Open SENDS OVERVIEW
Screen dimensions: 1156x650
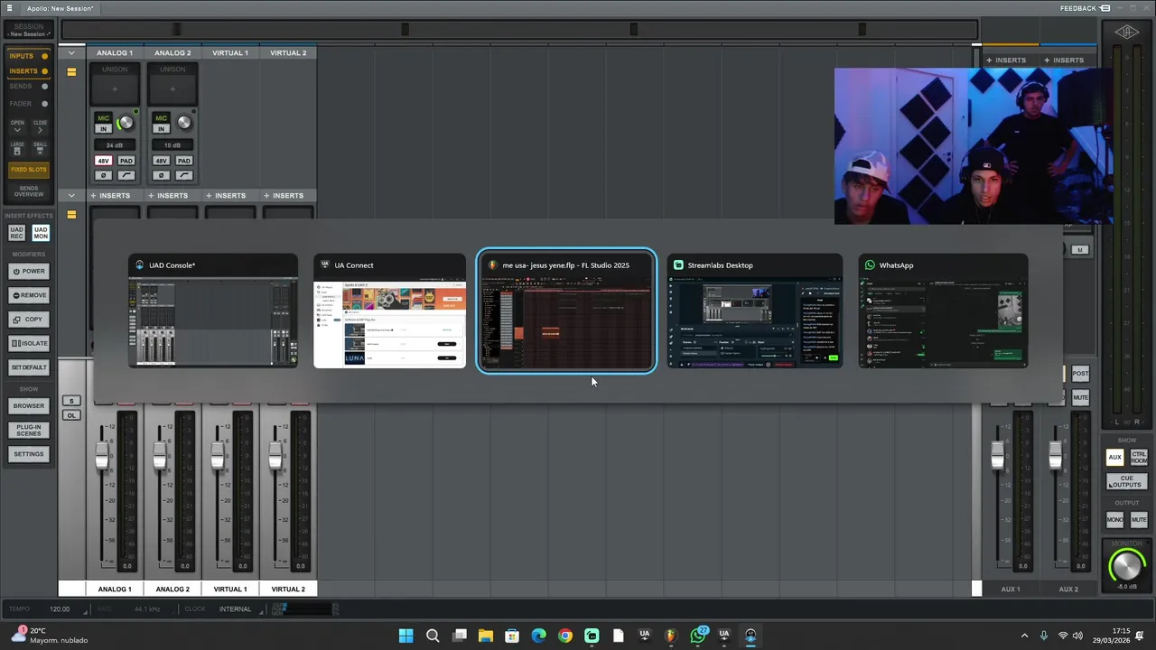click(28, 191)
